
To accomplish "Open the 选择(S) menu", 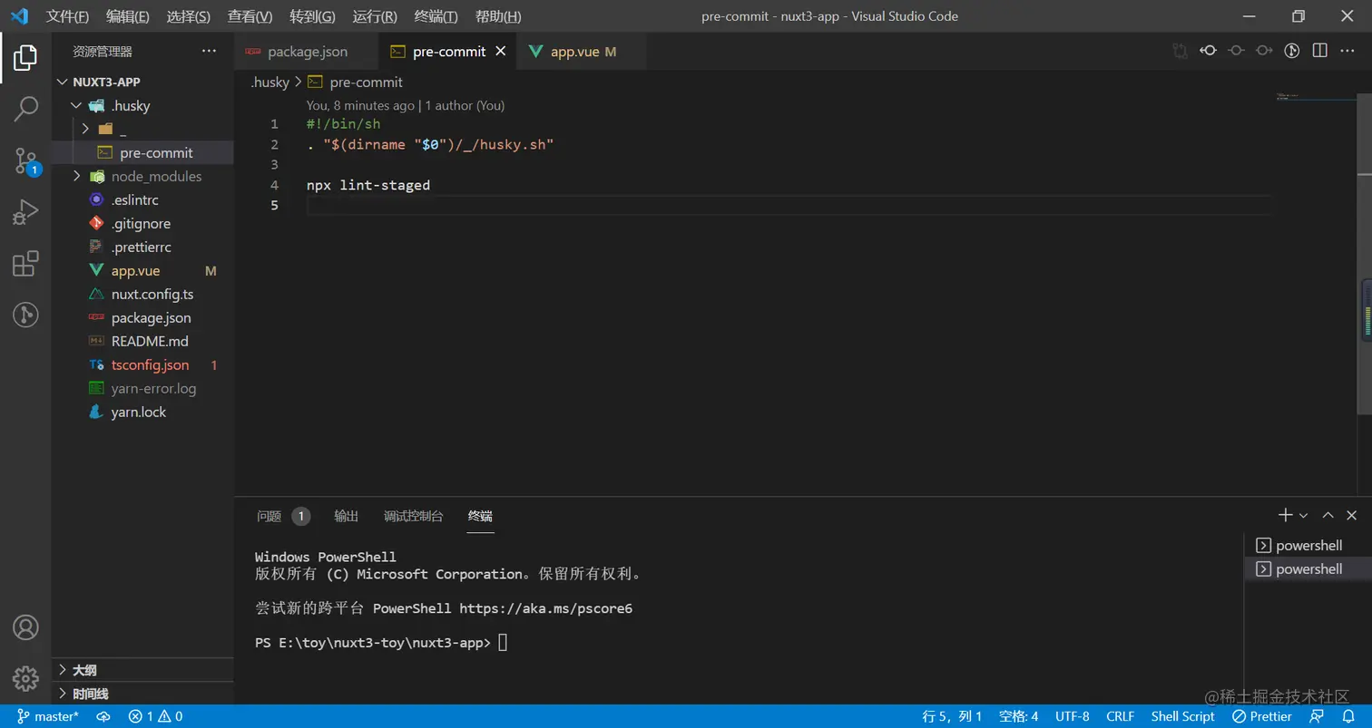I will pyautogui.click(x=189, y=16).
